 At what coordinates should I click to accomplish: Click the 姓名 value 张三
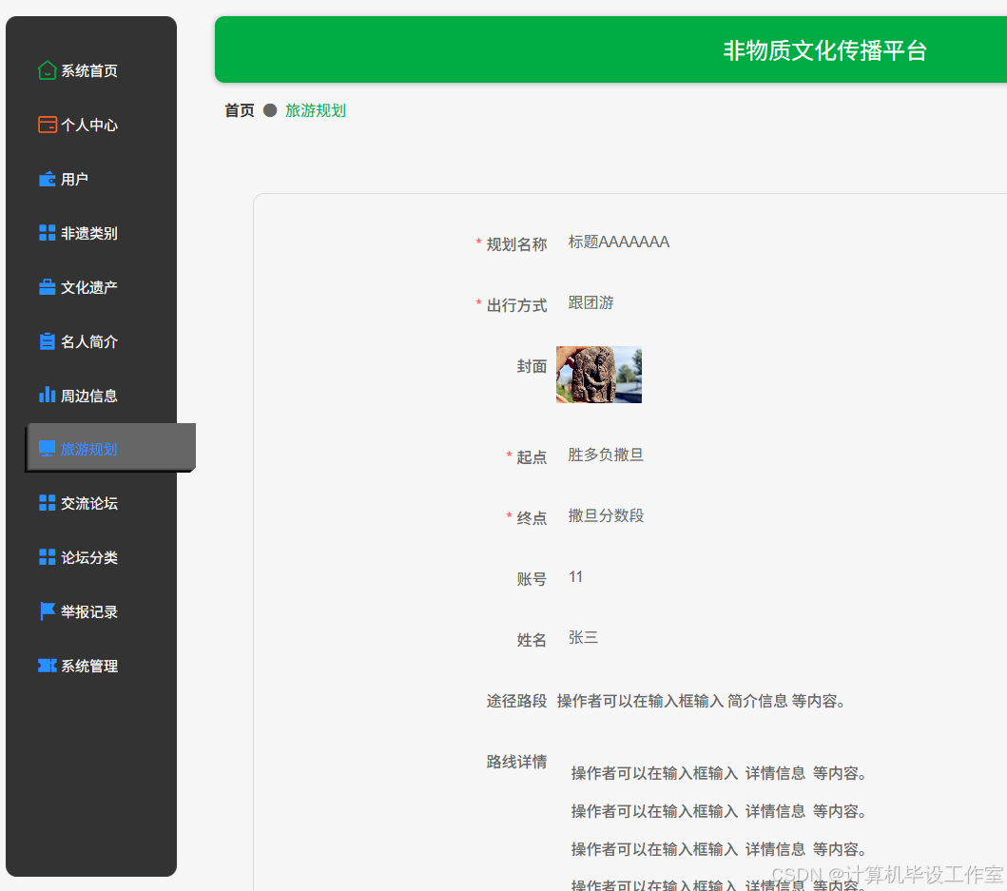(x=583, y=637)
